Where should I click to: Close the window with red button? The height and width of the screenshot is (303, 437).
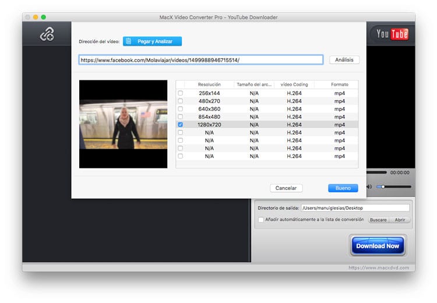click(x=27, y=17)
